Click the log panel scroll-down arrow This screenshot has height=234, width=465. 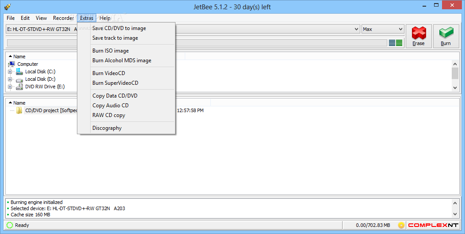click(455, 214)
